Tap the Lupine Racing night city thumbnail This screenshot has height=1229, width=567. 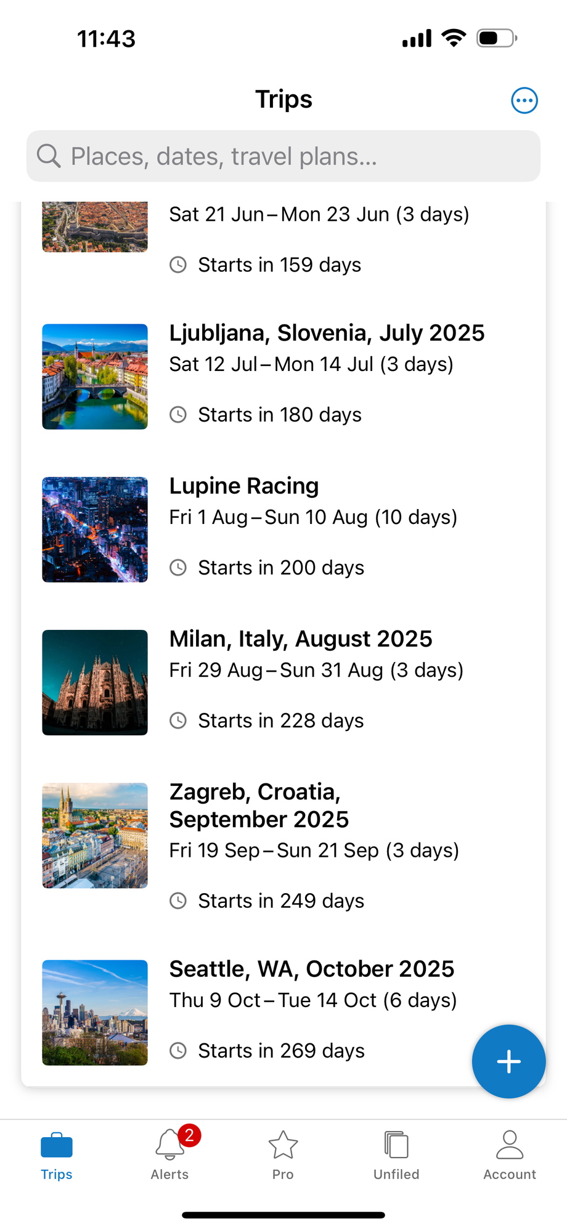coord(95,529)
